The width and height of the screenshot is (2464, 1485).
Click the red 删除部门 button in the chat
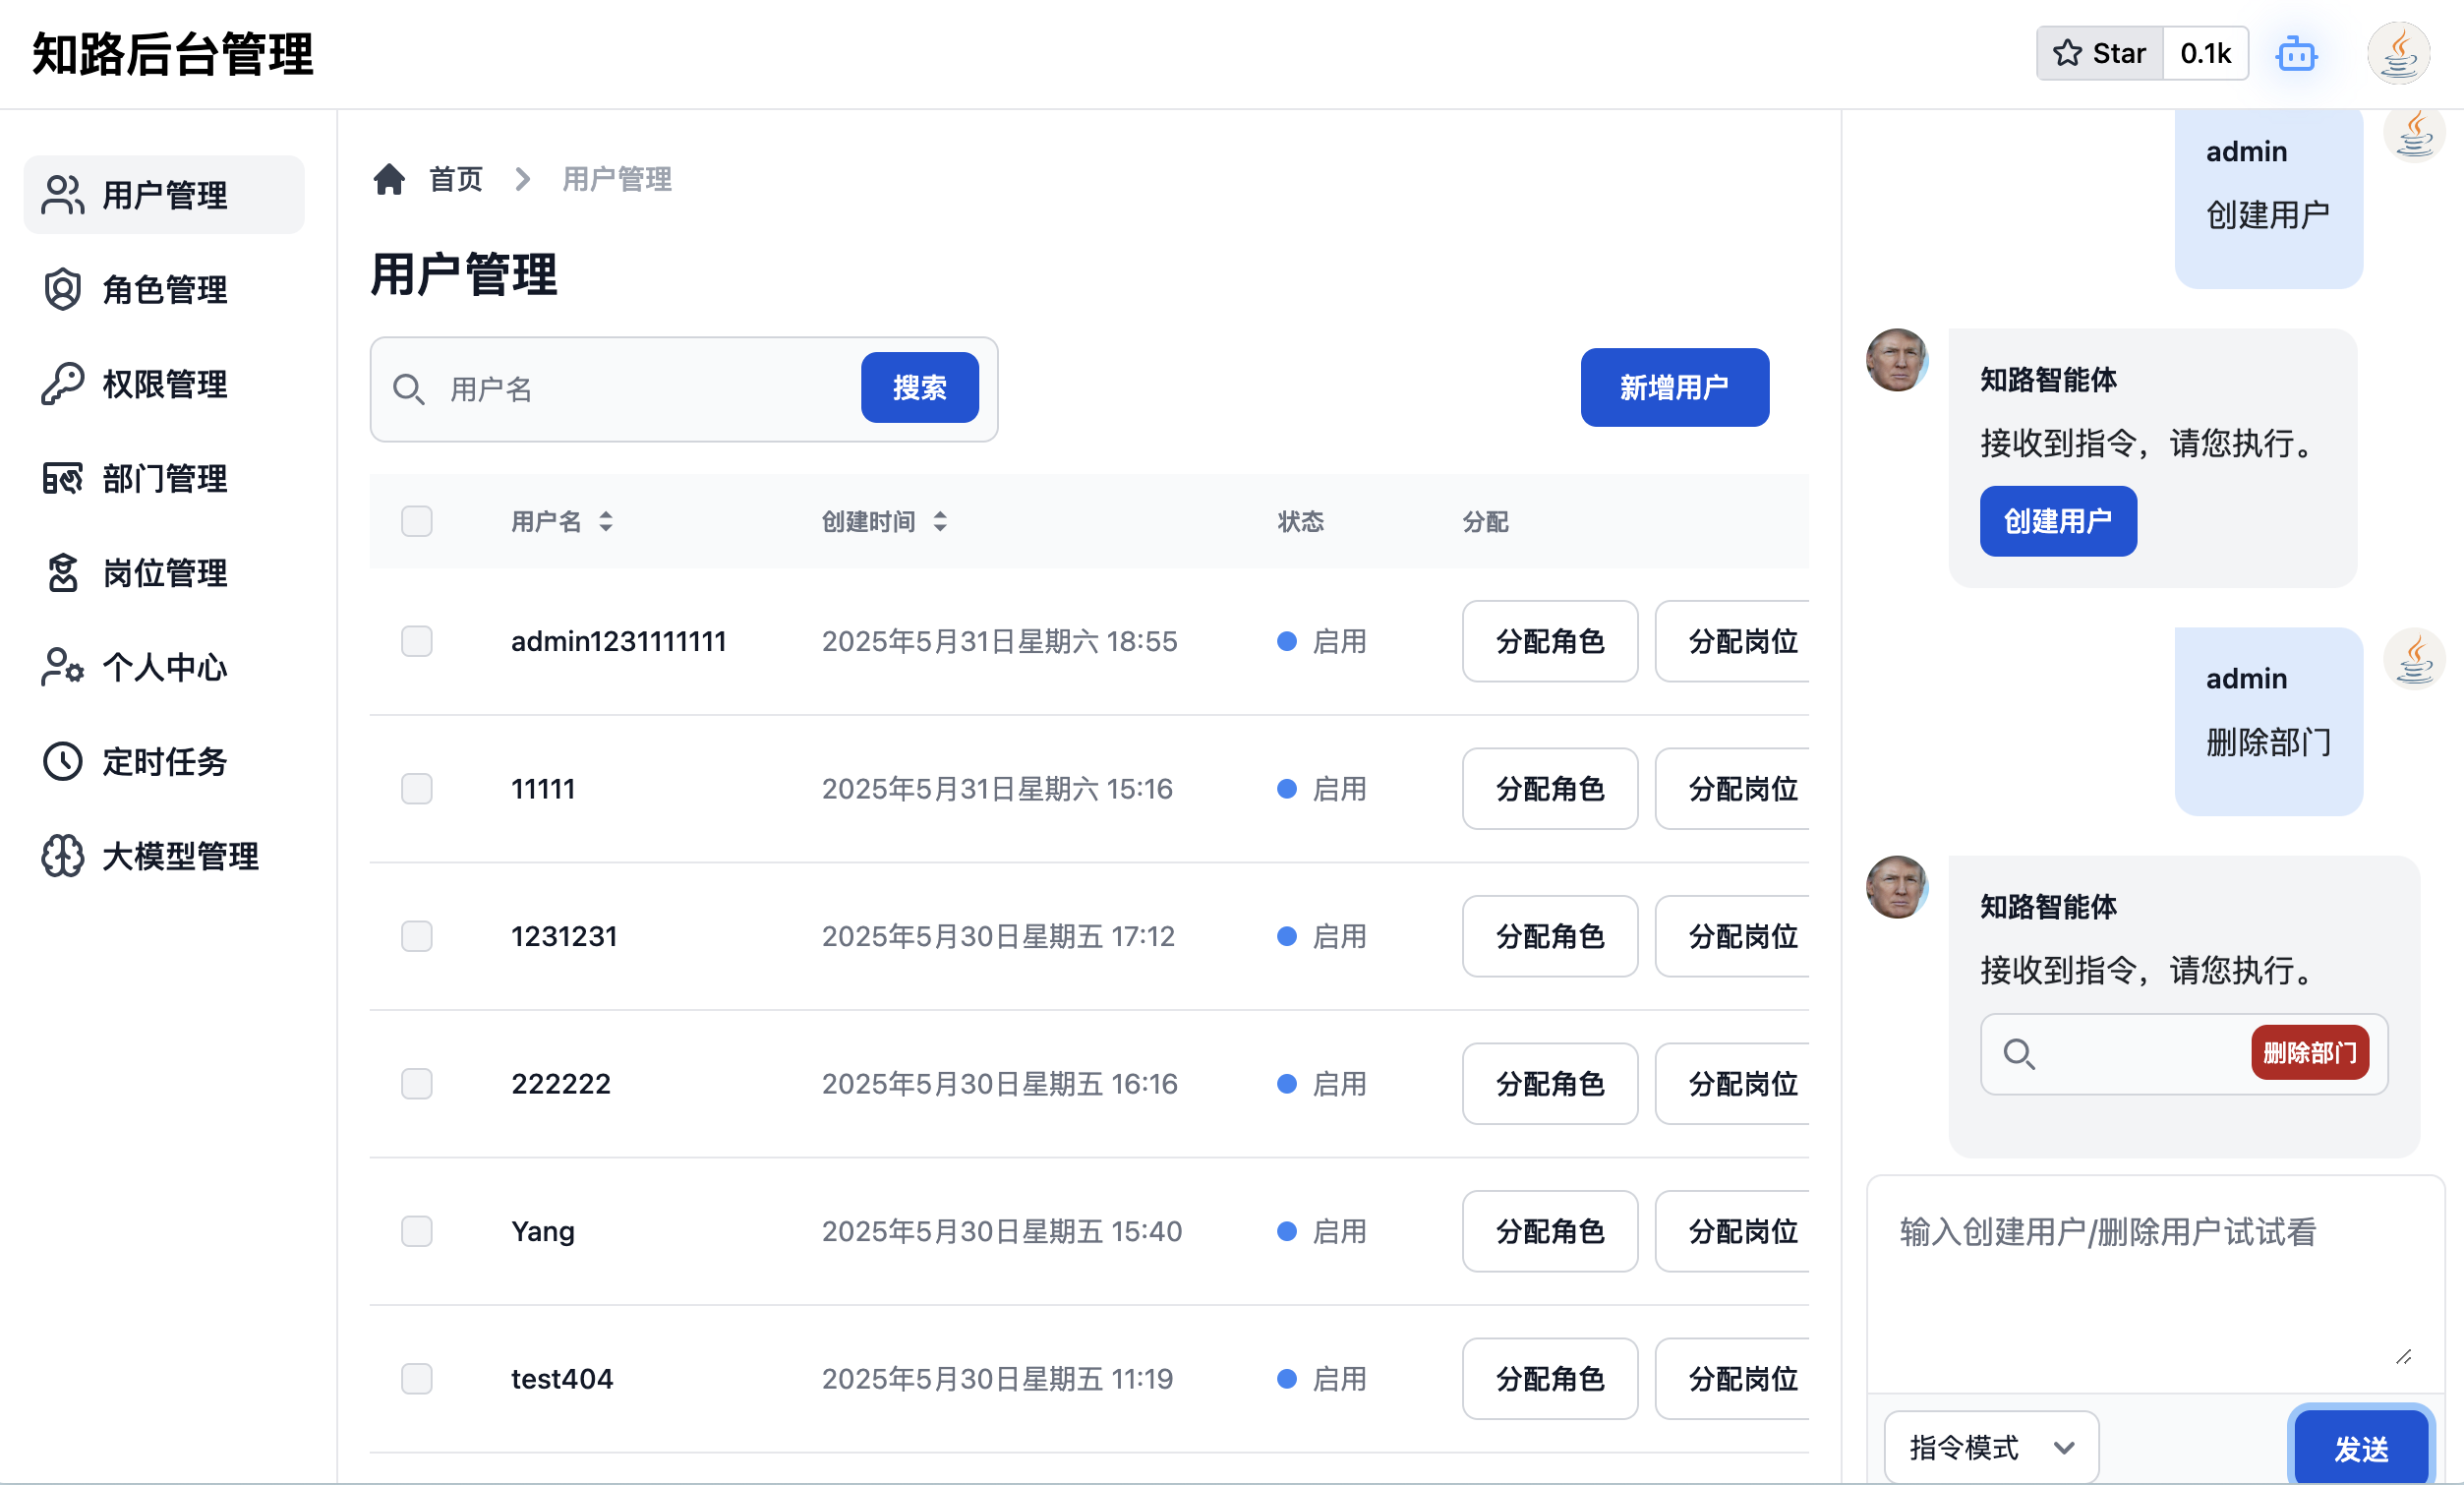(2309, 1052)
